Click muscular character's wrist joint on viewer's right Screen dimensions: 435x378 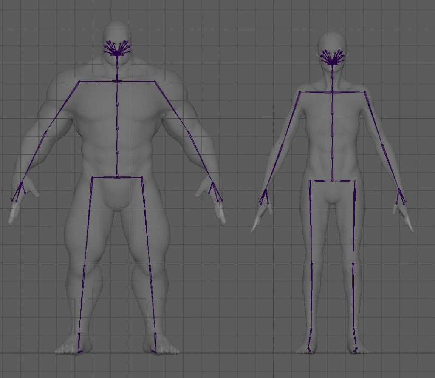click(x=213, y=182)
